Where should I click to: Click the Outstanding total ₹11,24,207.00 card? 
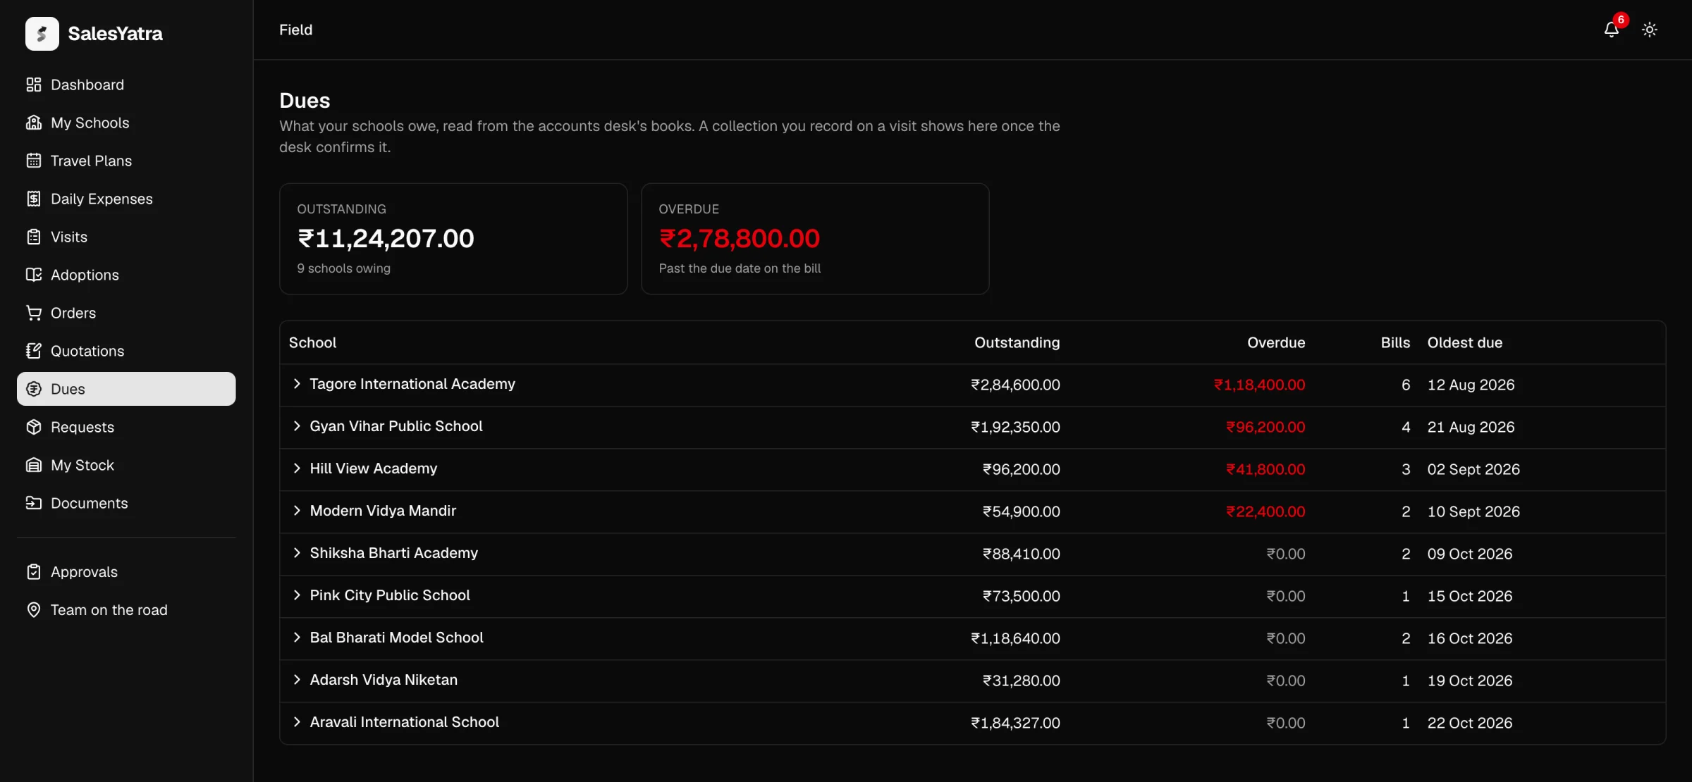click(453, 239)
